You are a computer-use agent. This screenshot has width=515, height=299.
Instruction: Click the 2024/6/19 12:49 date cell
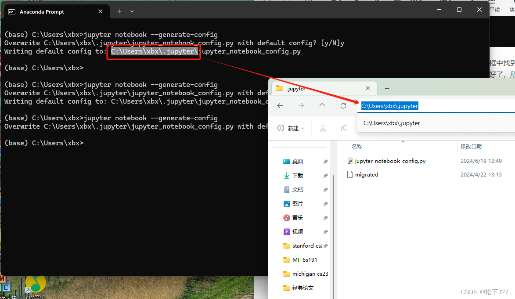click(x=481, y=161)
